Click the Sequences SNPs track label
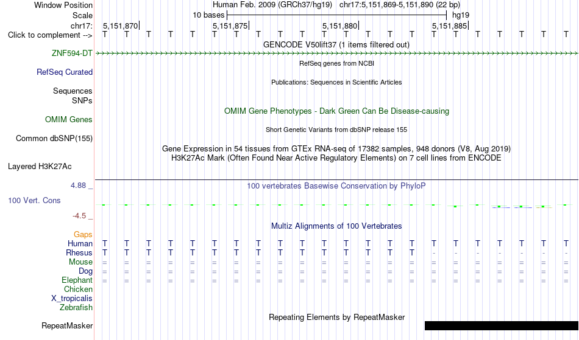 coord(73,95)
